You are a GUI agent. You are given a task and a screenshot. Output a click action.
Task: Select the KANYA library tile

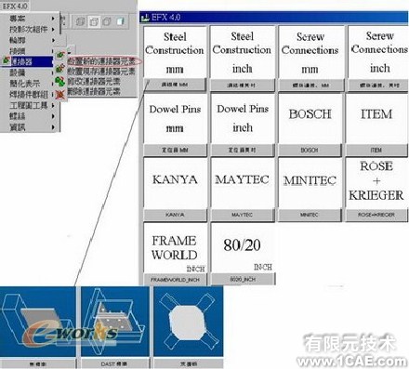175,183
